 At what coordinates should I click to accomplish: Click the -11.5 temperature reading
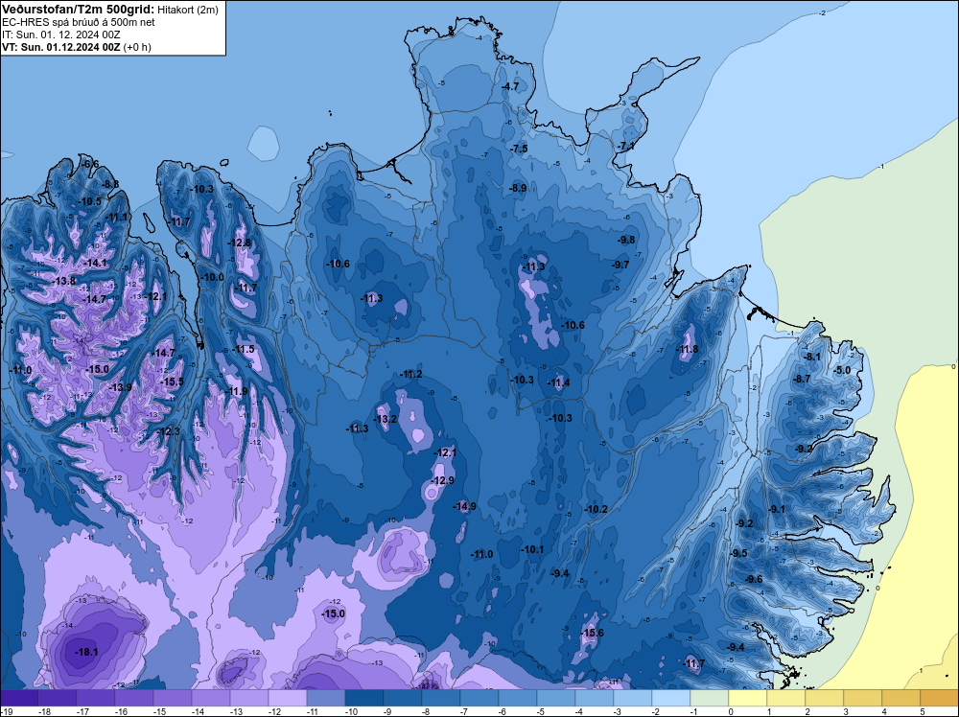tap(243, 349)
